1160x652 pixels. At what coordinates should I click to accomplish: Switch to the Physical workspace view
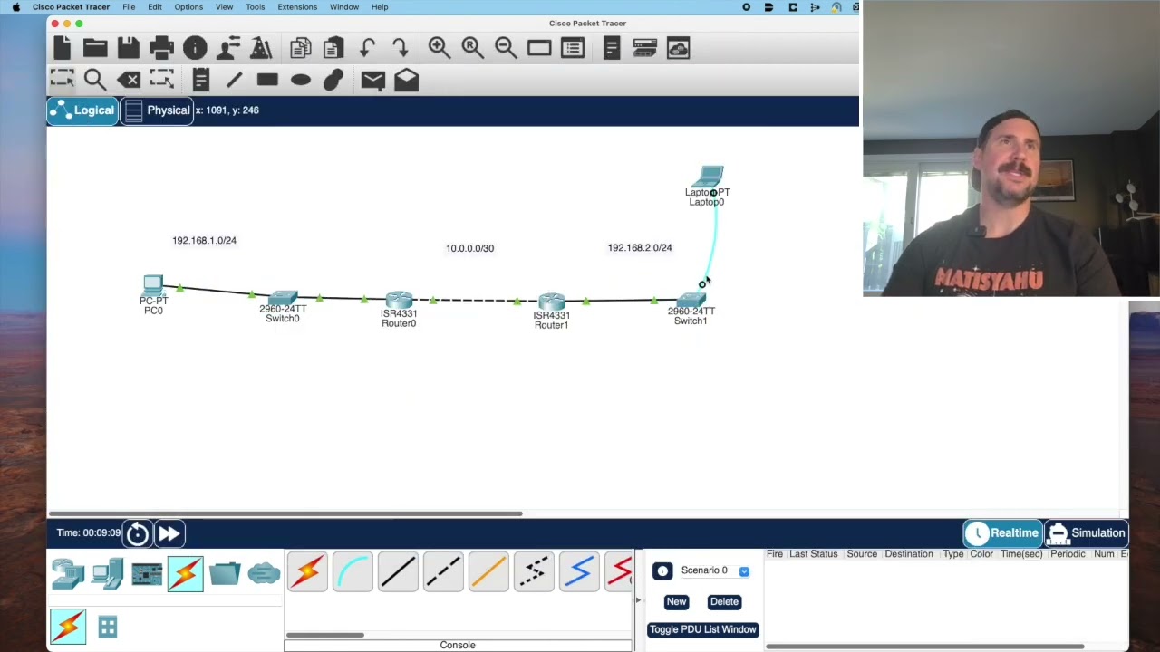tap(157, 110)
